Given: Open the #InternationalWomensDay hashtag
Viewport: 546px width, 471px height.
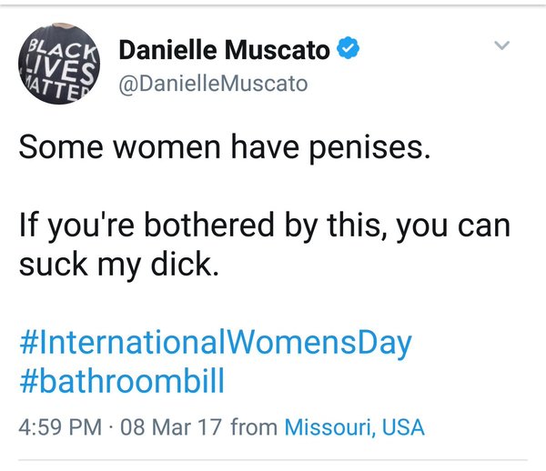Looking at the screenshot, I should [x=216, y=344].
